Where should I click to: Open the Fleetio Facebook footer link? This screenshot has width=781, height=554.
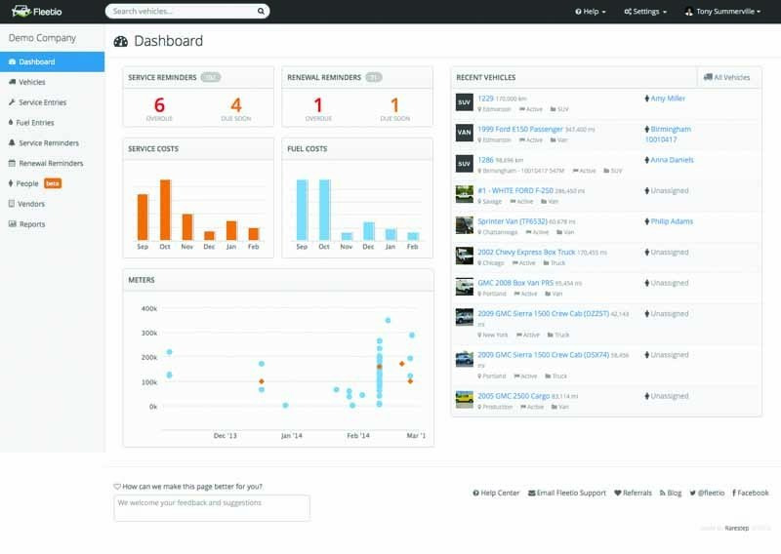pyautogui.click(x=748, y=494)
